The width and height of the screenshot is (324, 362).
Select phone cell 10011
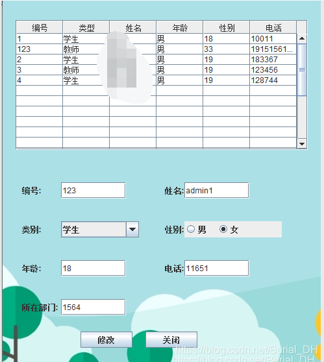click(x=273, y=39)
